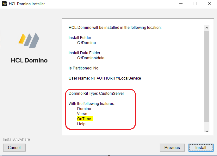Click the 'Install Data Folder:' label
Viewport: 217px width, 156px height.
coord(85,53)
